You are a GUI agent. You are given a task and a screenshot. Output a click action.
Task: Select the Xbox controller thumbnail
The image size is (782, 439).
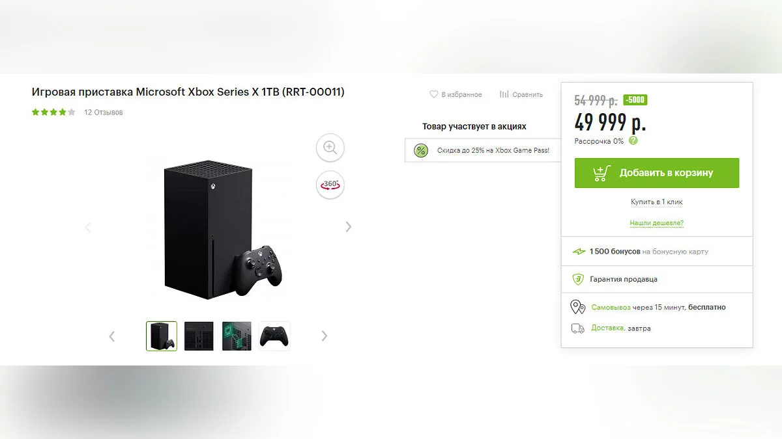click(x=274, y=336)
